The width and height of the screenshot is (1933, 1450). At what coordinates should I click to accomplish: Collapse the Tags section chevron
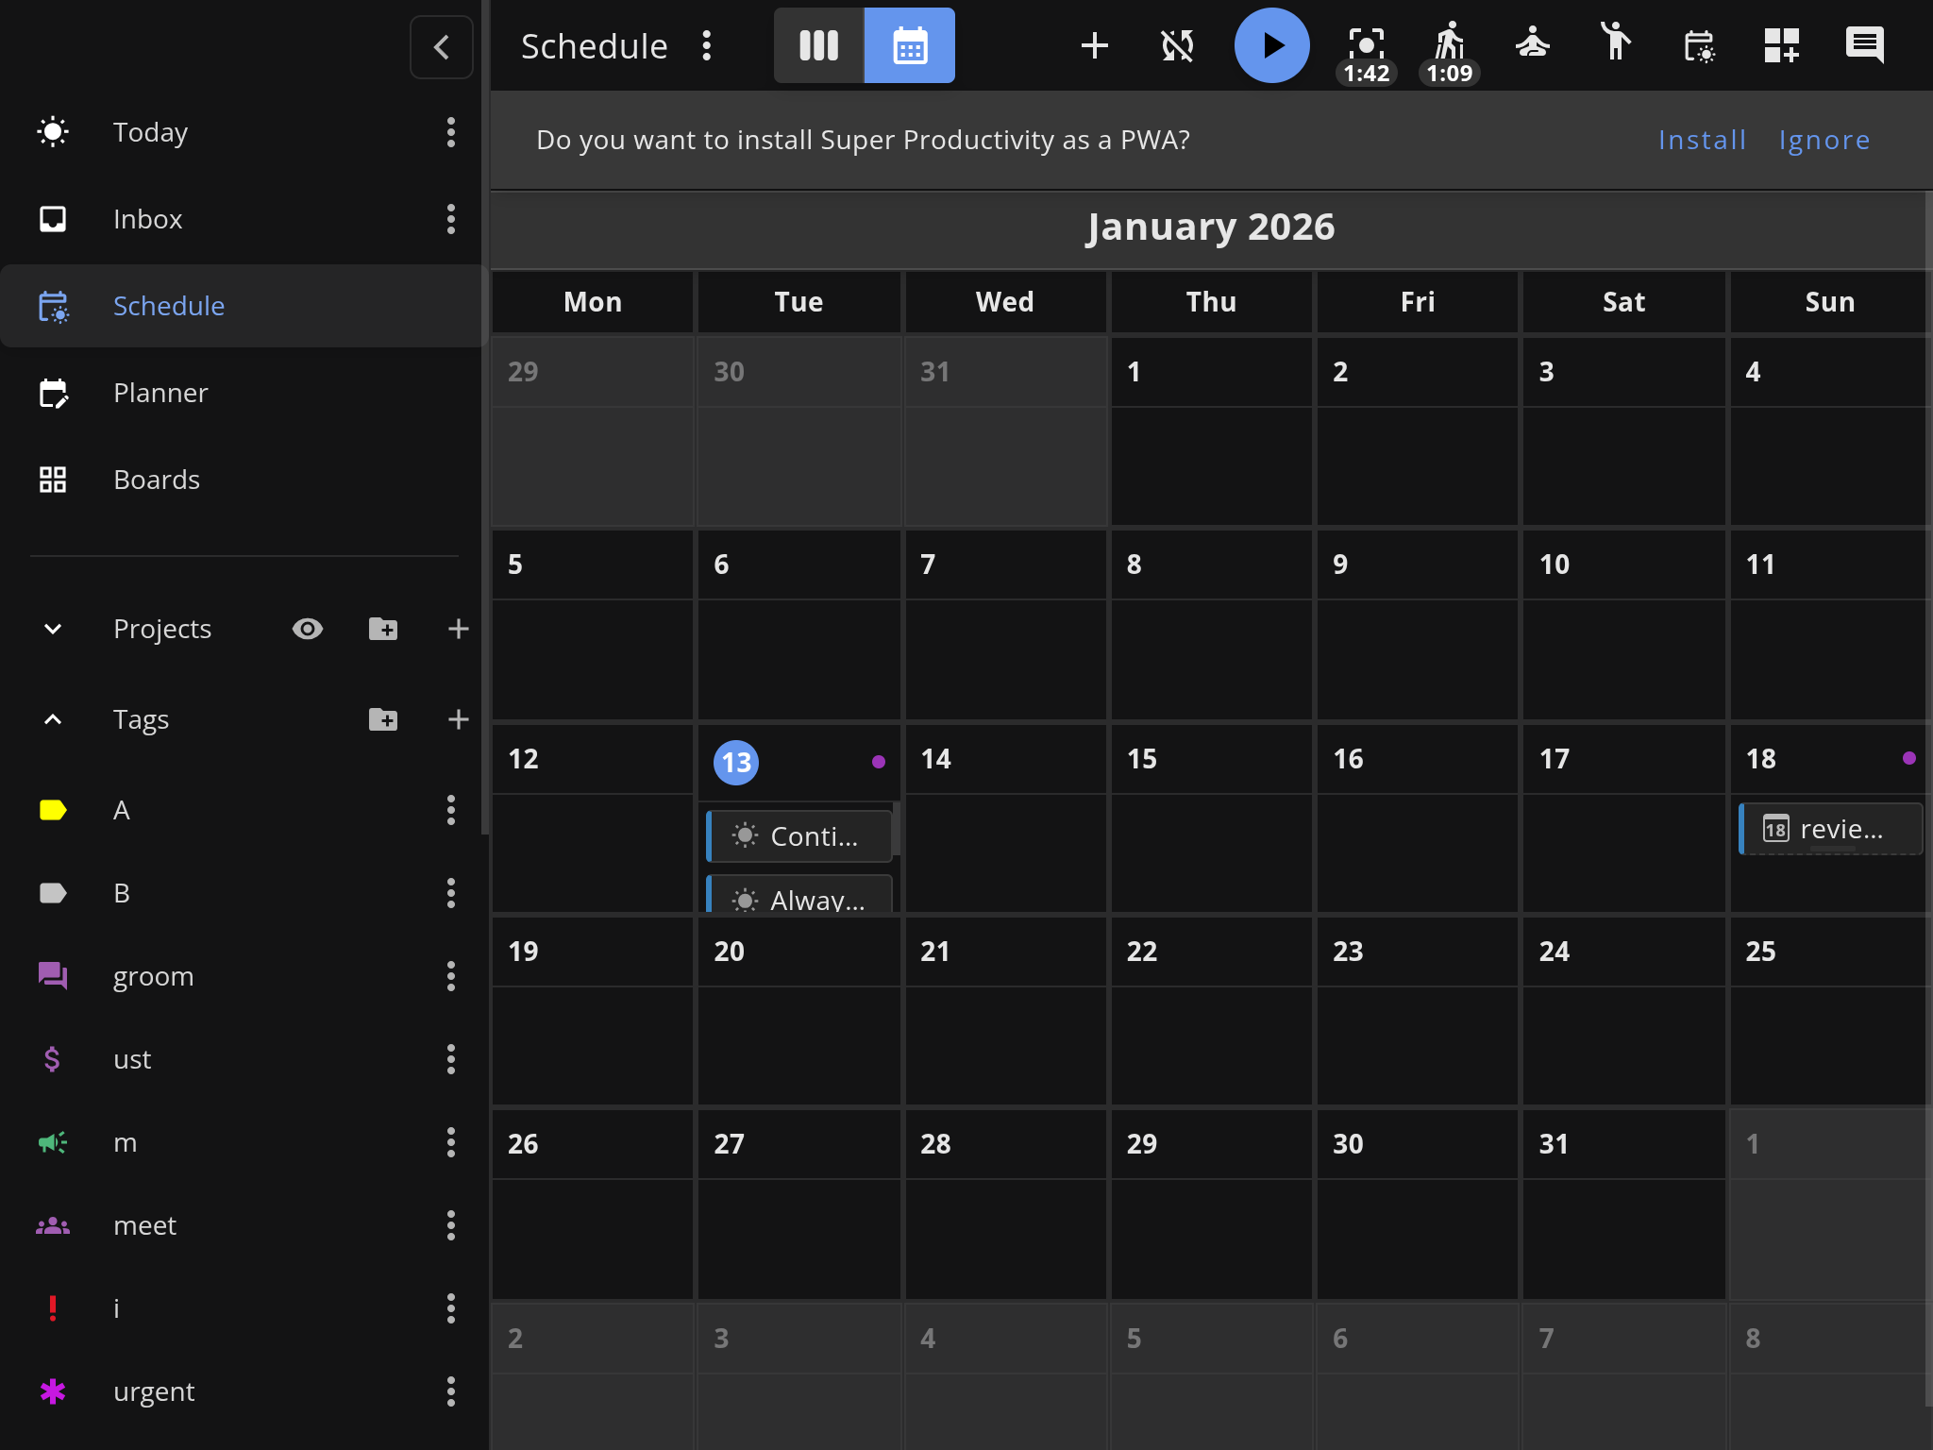(x=53, y=719)
